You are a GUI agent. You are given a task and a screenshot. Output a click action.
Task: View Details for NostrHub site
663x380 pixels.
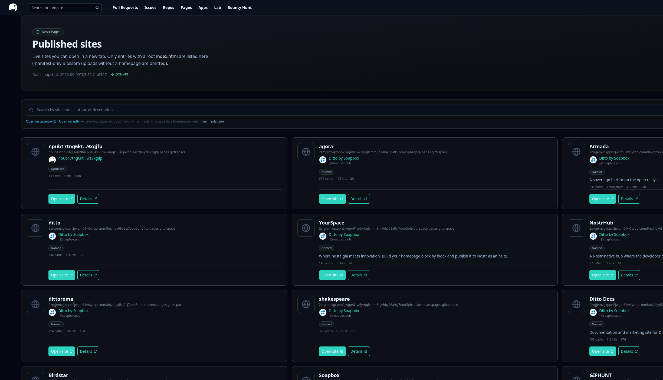click(x=629, y=275)
